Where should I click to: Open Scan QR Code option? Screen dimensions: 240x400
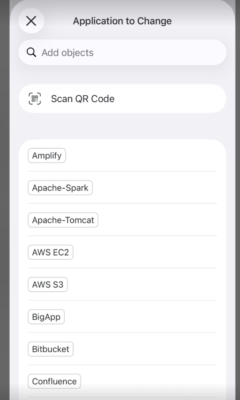pos(123,99)
